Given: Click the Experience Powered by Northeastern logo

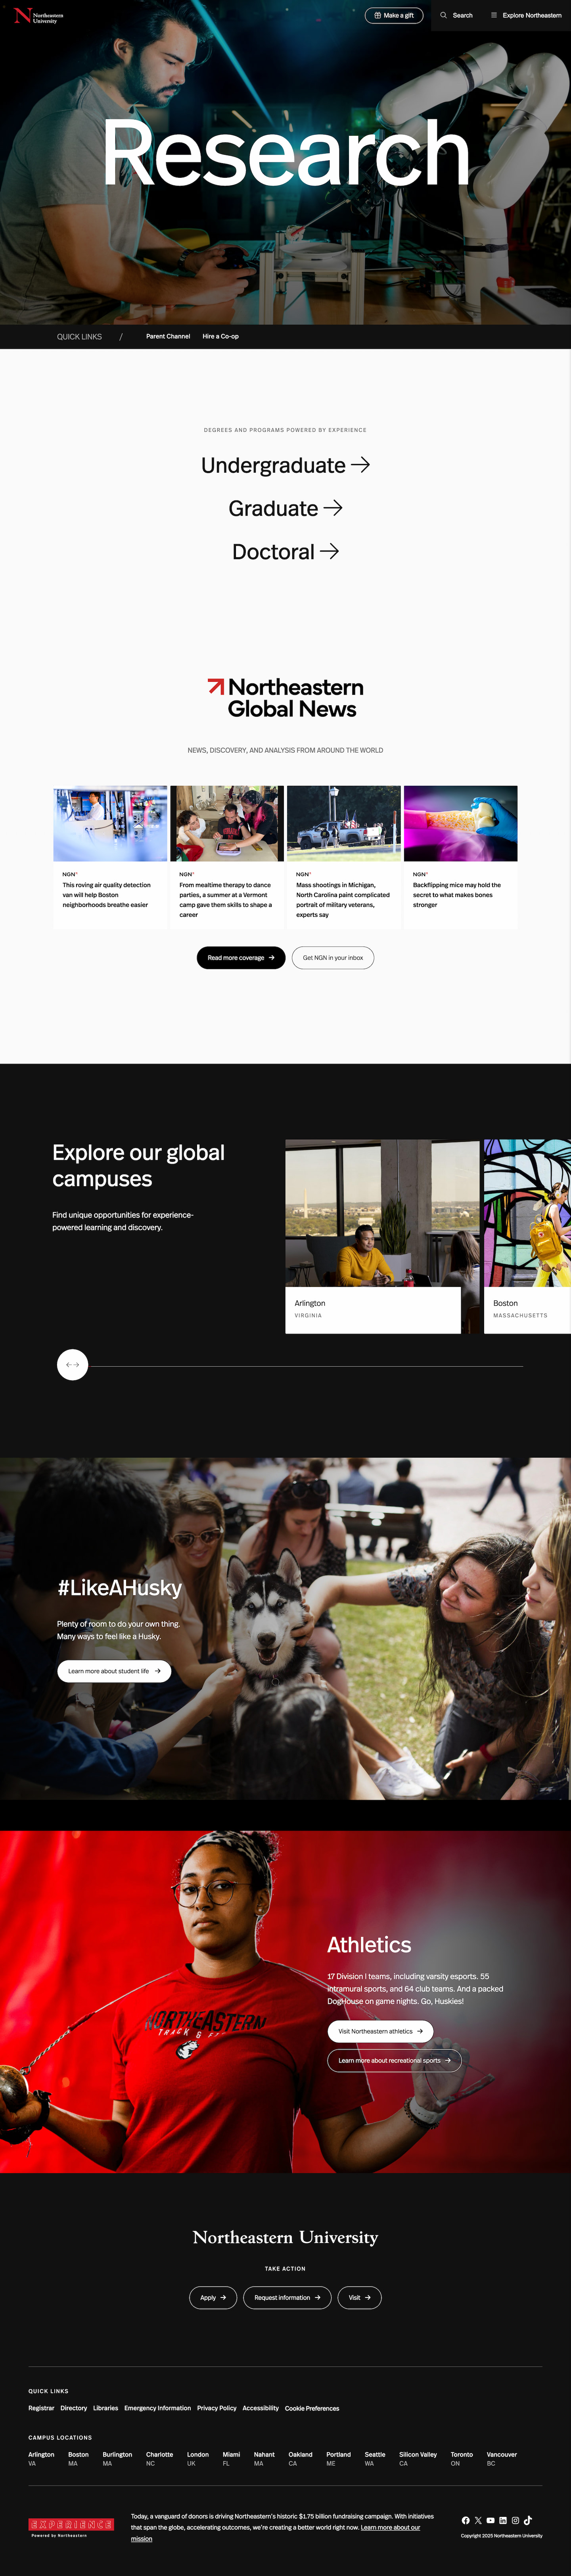Looking at the screenshot, I should [71, 2527].
